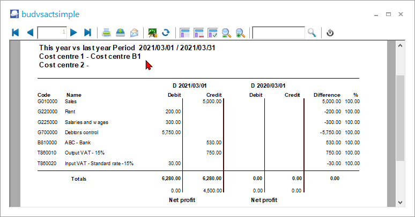This screenshot has width=415, height=217.
Task: Go to the previous report page
Action: pyautogui.click(x=29, y=33)
